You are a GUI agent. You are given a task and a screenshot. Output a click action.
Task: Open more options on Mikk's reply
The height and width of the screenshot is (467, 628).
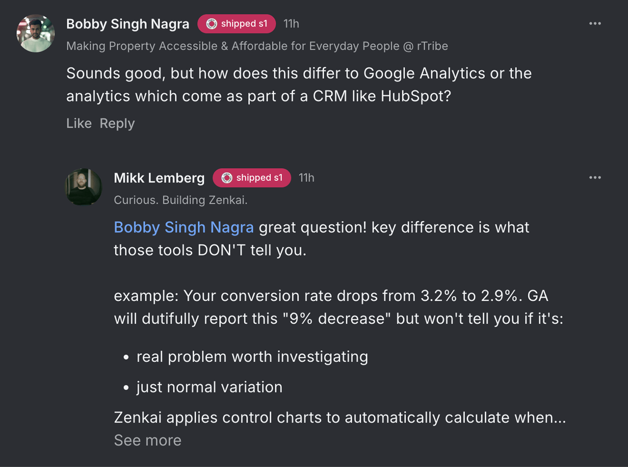tap(595, 177)
